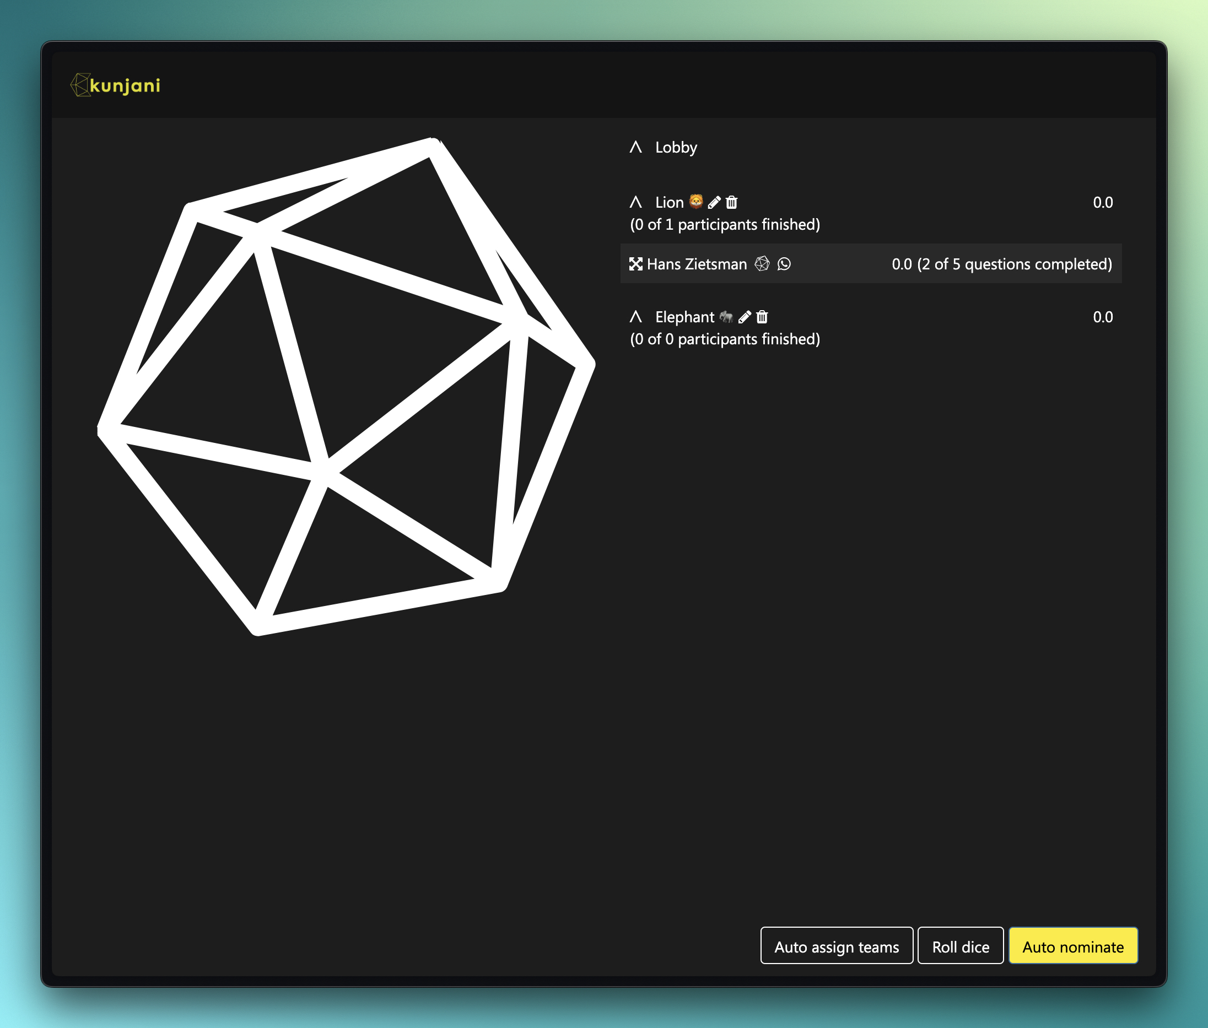Image resolution: width=1208 pixels, height=1028 pixels.
Task: Click the large white icosahedron dice graphic
Action: (x=346, y=386)
